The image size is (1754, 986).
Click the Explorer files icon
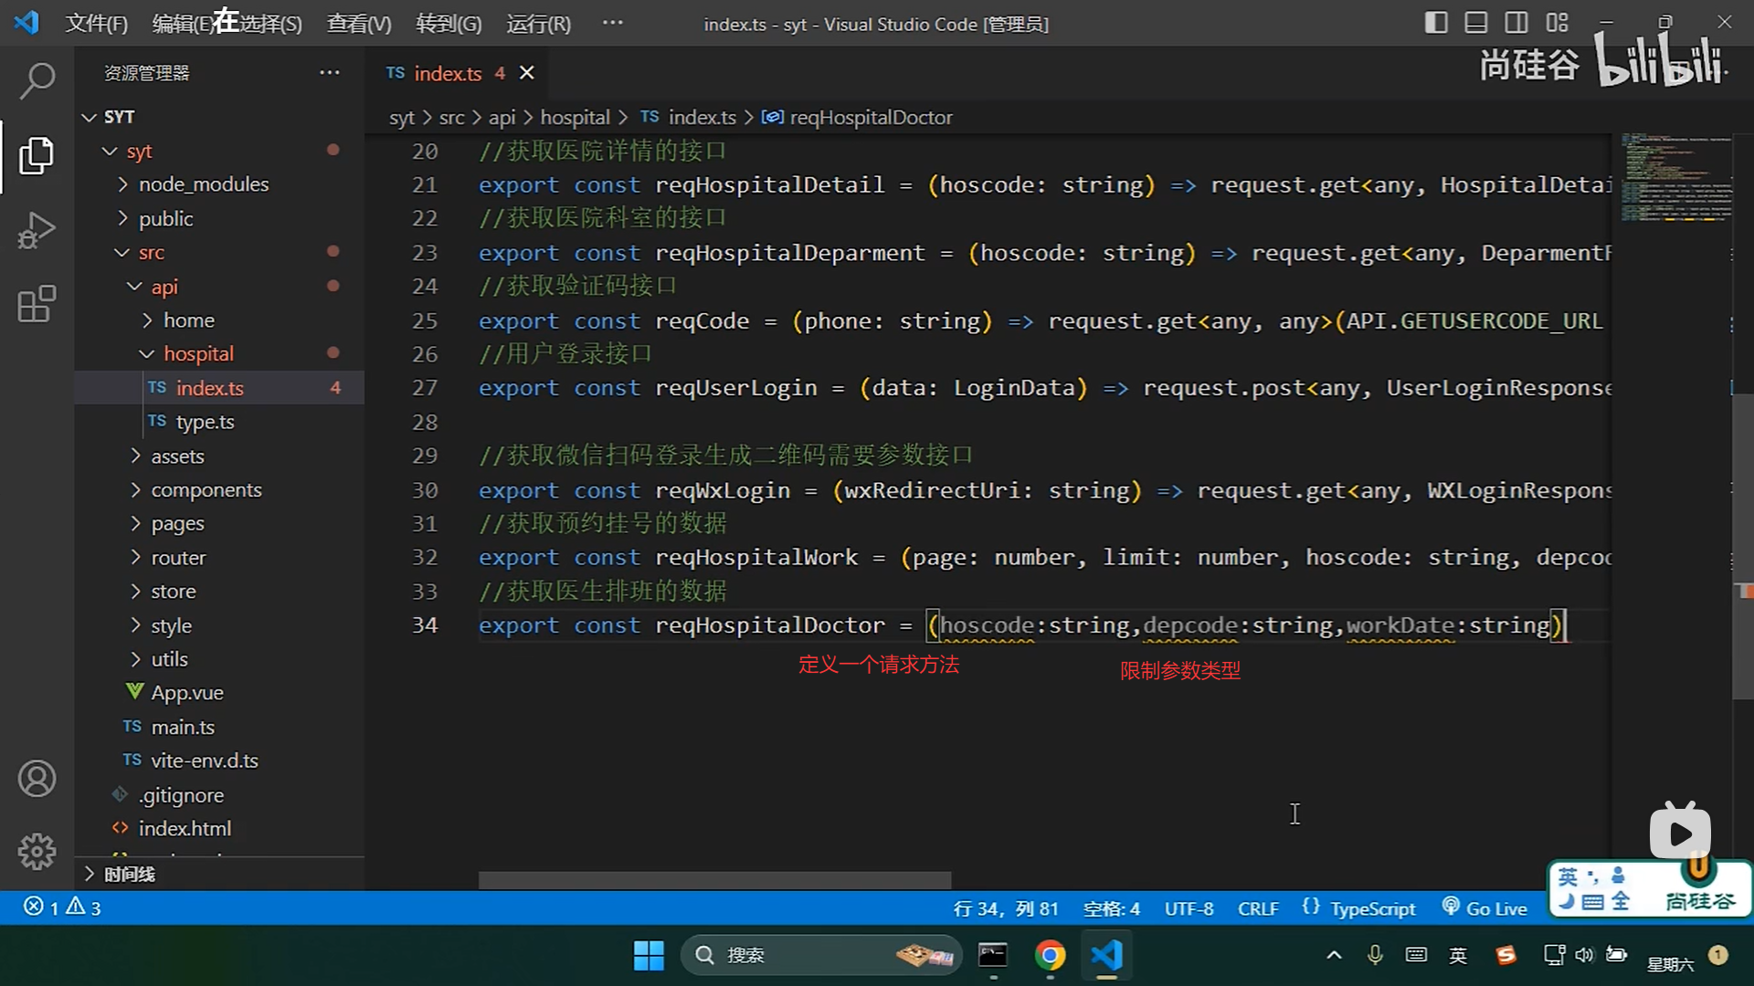[x=37, y=155]
